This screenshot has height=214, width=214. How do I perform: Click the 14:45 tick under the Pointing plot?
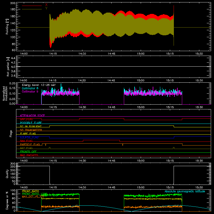(111, 54)
